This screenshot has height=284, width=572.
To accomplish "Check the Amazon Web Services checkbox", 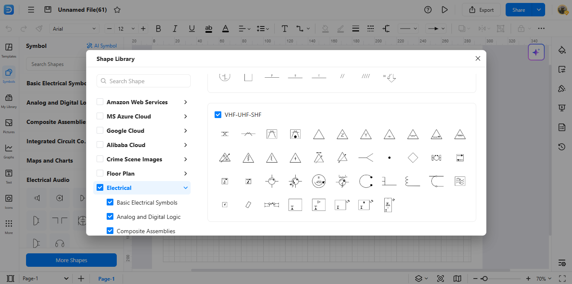I will (100, 102).
